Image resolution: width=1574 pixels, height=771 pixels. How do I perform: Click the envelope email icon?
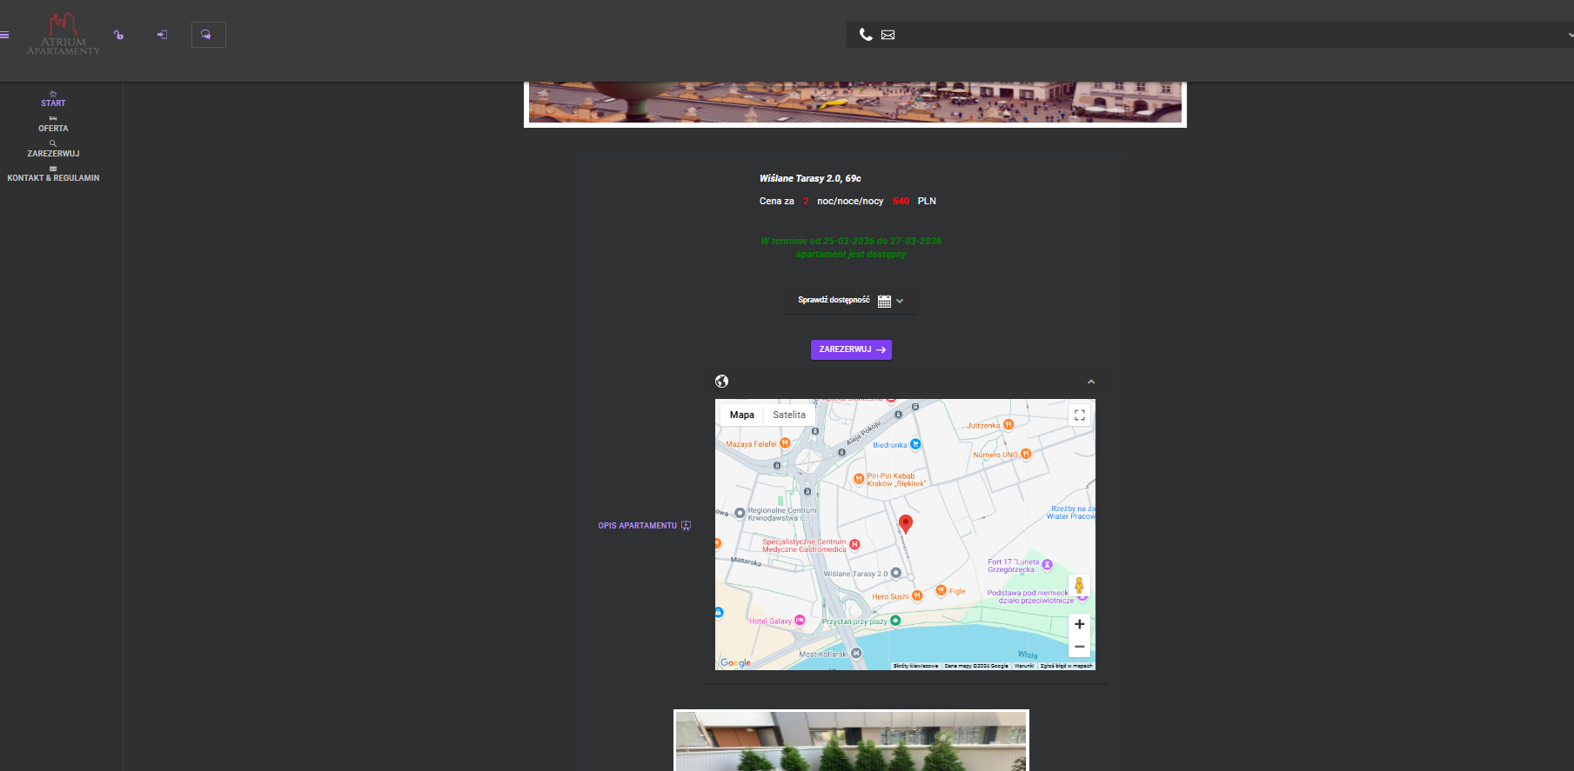pyautogui.click(x=887, y=35)
